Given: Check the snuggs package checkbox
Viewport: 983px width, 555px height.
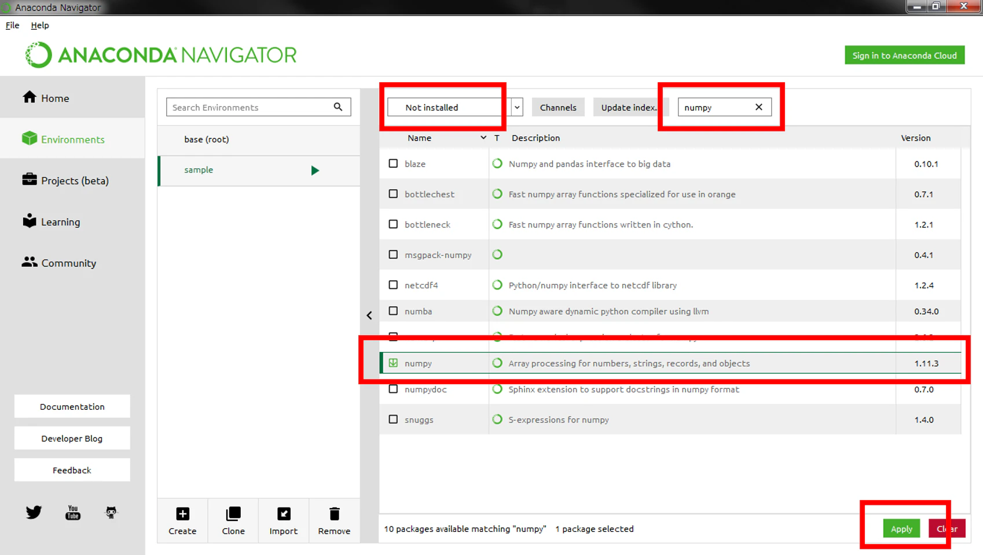Looking at the screenshot, I should (x=393, y=420).
